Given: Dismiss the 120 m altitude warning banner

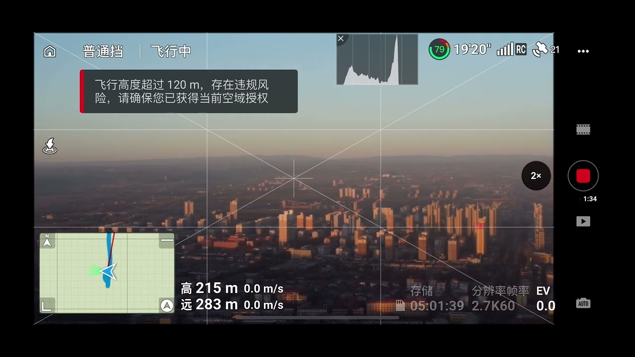Looking at the screenshot, I should [x=189, y=91].
